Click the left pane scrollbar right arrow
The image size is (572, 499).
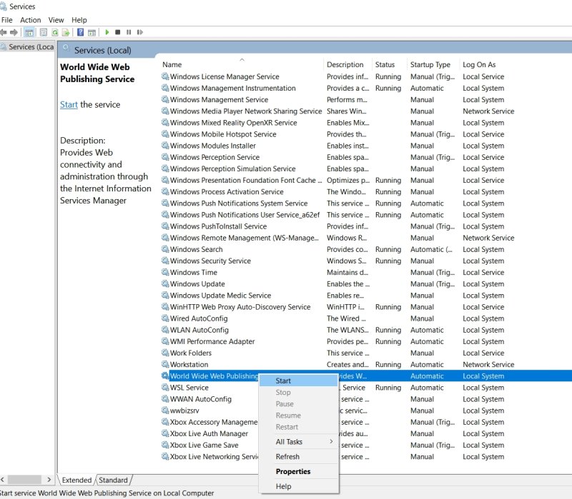coord(49,480)
